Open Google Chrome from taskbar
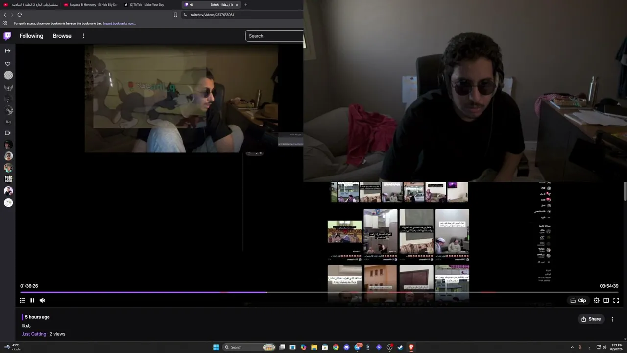 [336, 347]
